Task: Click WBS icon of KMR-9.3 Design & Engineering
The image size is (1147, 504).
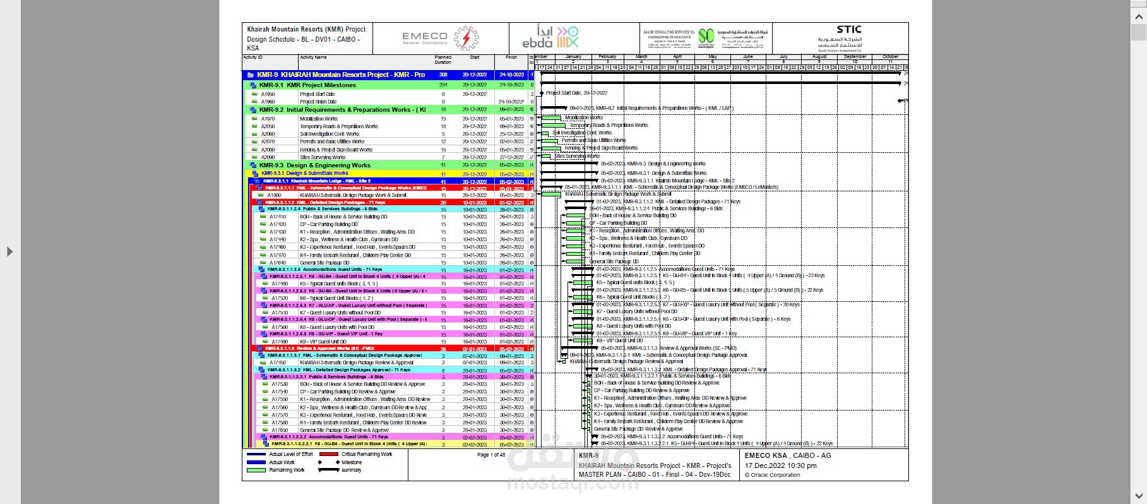Action: (253, 165)
